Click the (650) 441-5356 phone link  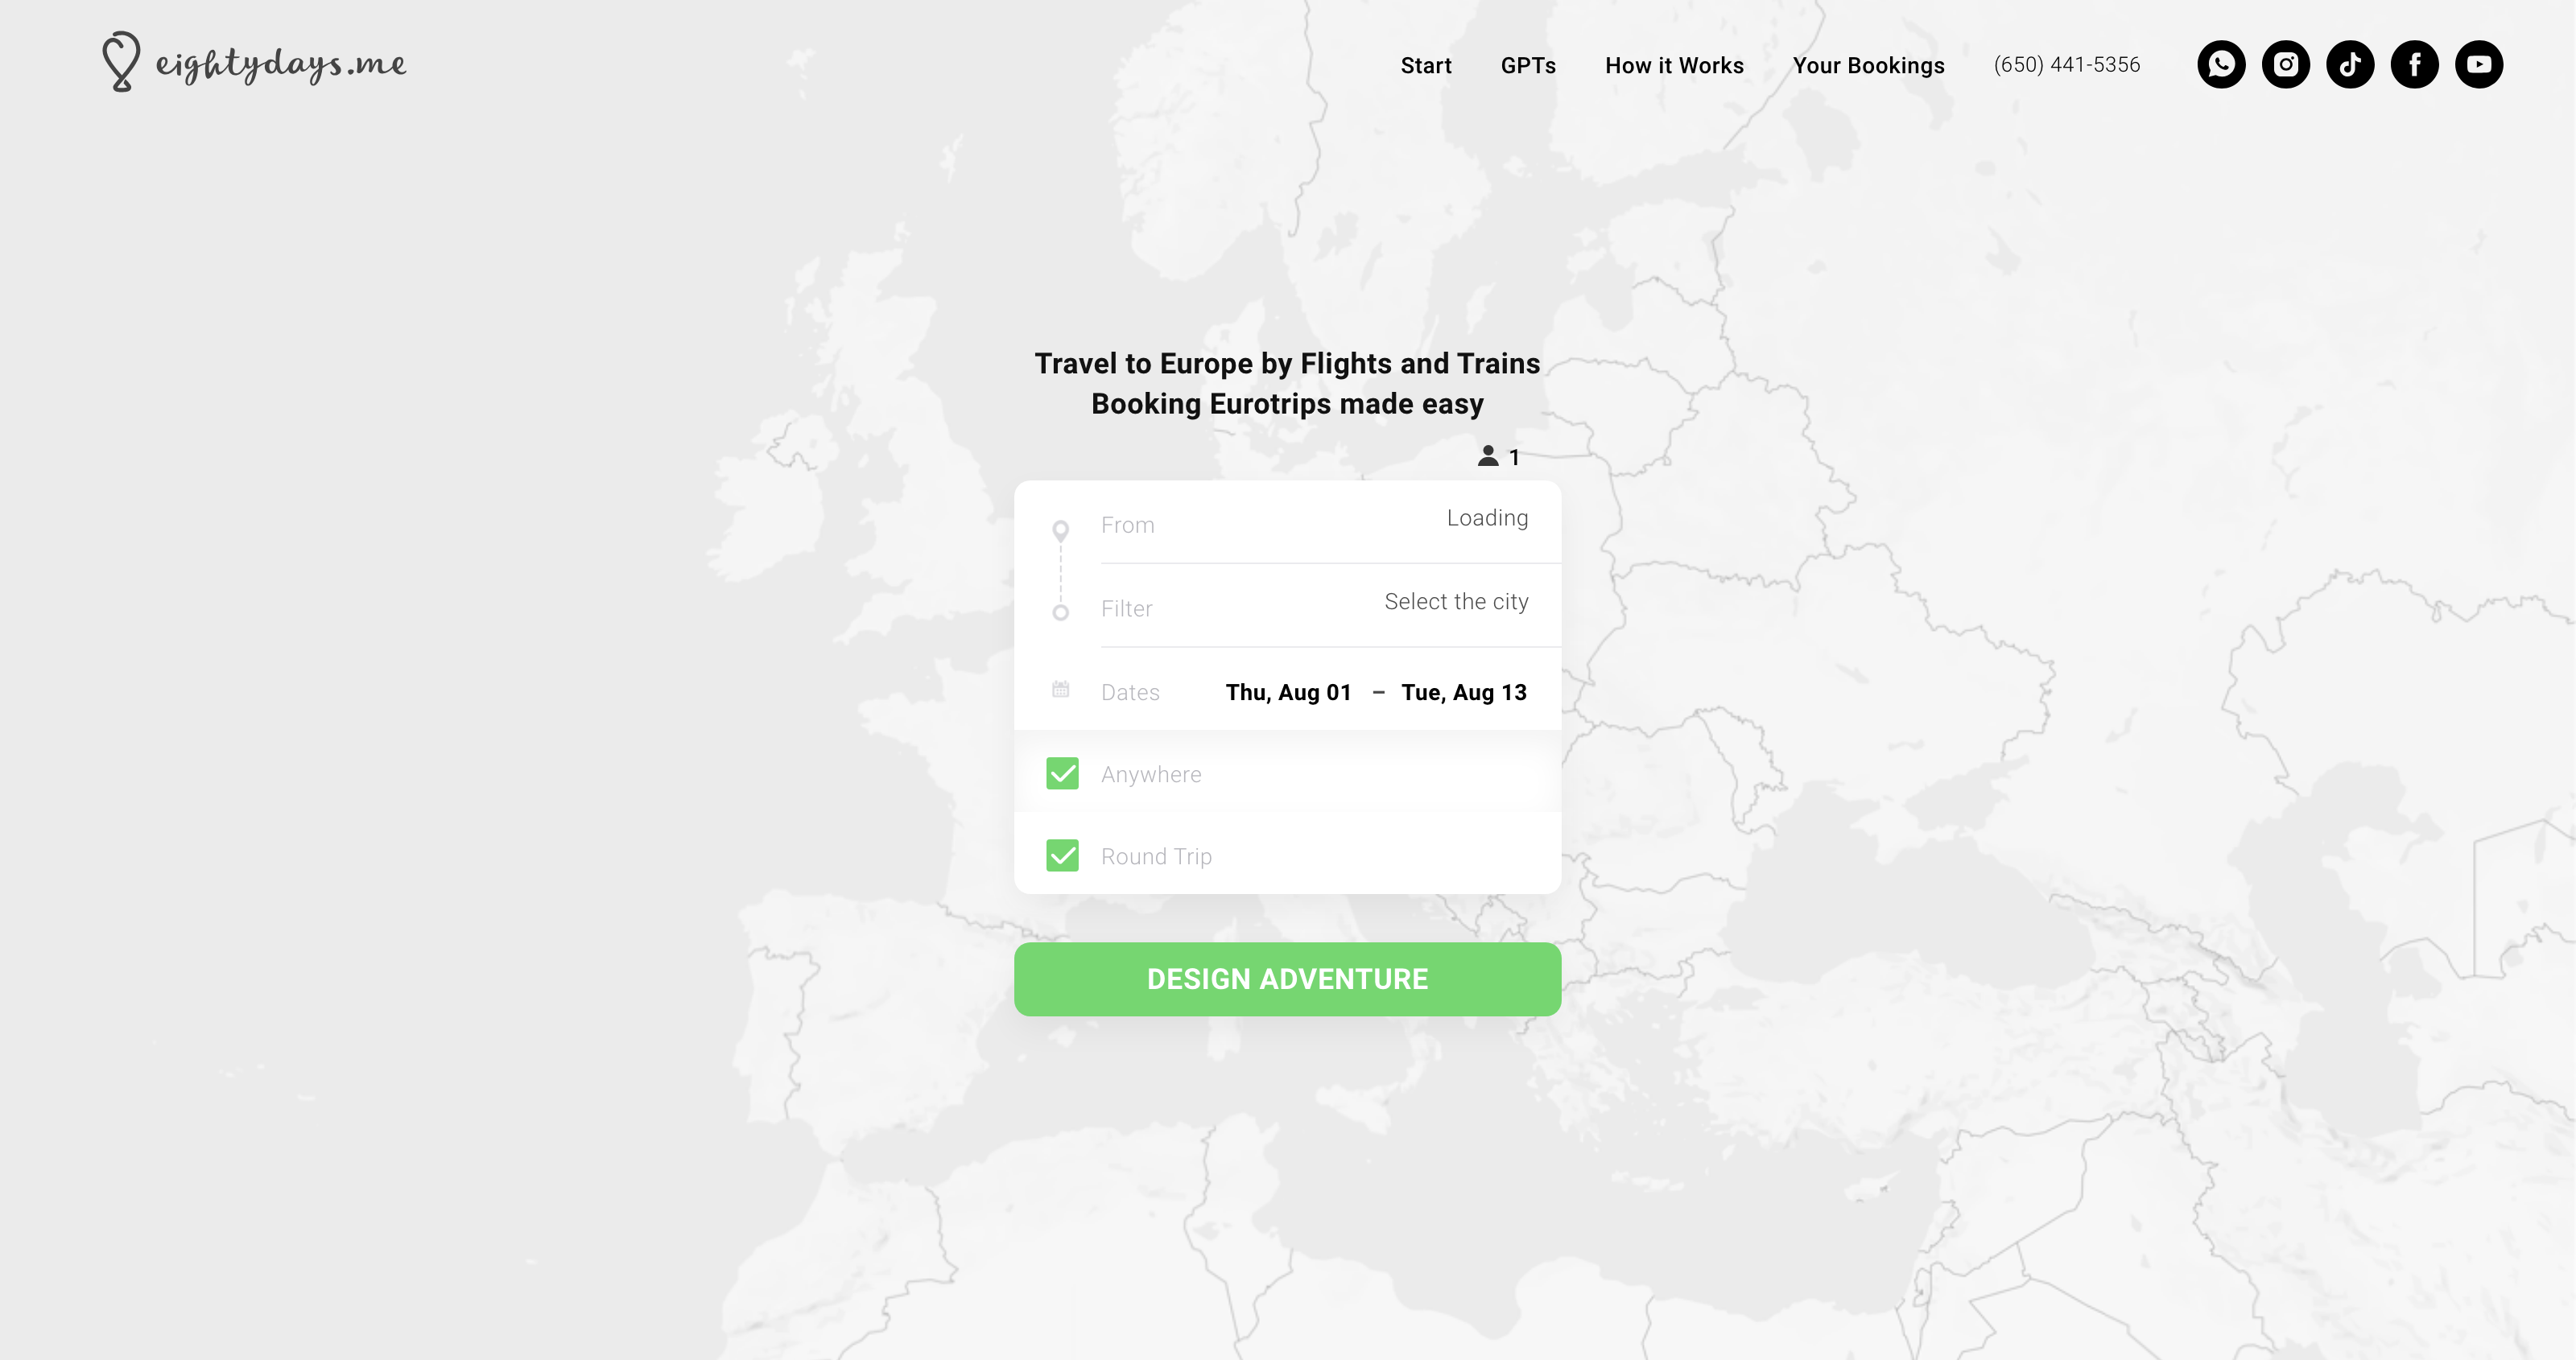(x=2067, y=65)
